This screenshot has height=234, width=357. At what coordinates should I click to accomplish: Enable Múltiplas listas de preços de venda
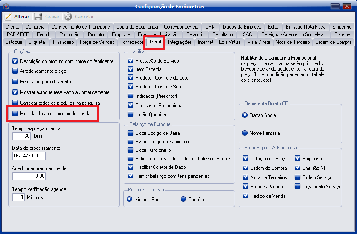(x=16, y=114)
